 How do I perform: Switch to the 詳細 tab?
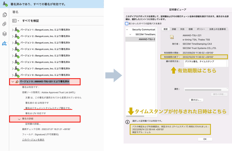point(174,29)
